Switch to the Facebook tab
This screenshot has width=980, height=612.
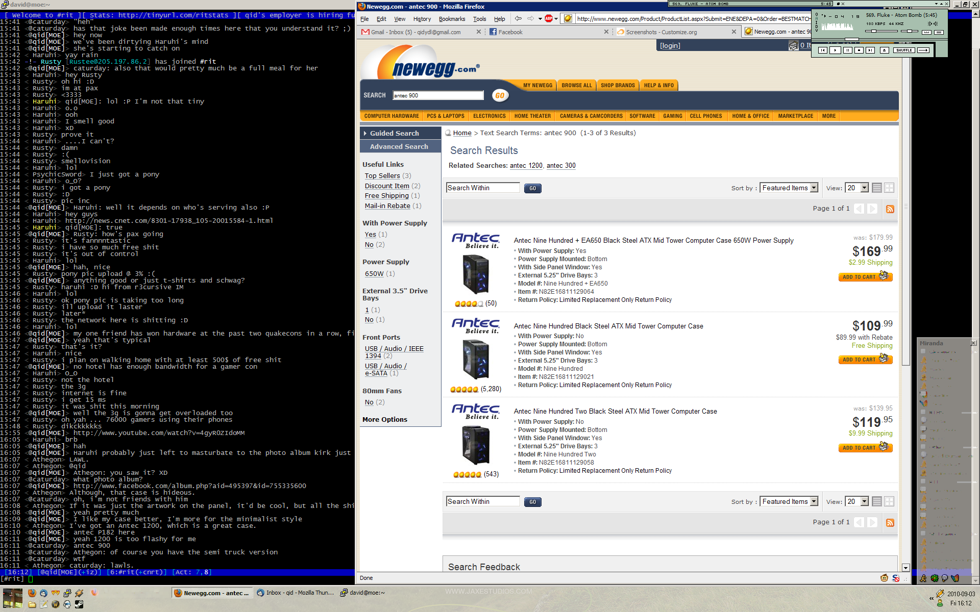(x=510, y=32)
